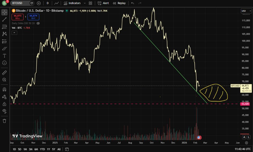
Task: Open the go to date calendar
Action: click(67, 149)
